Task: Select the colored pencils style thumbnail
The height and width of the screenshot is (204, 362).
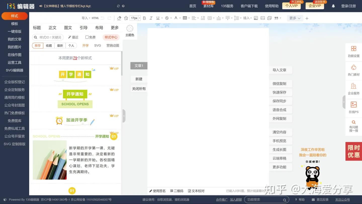Action: pyautogui.click(x=50, y=160)
